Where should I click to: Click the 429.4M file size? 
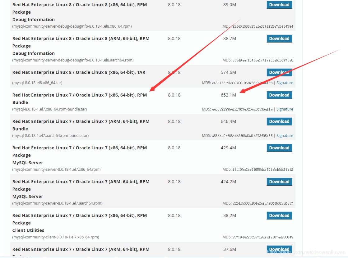coord(228,148)
